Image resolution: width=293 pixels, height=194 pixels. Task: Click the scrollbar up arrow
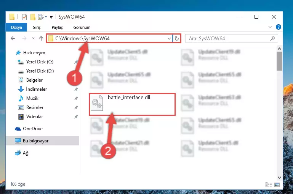279,49
